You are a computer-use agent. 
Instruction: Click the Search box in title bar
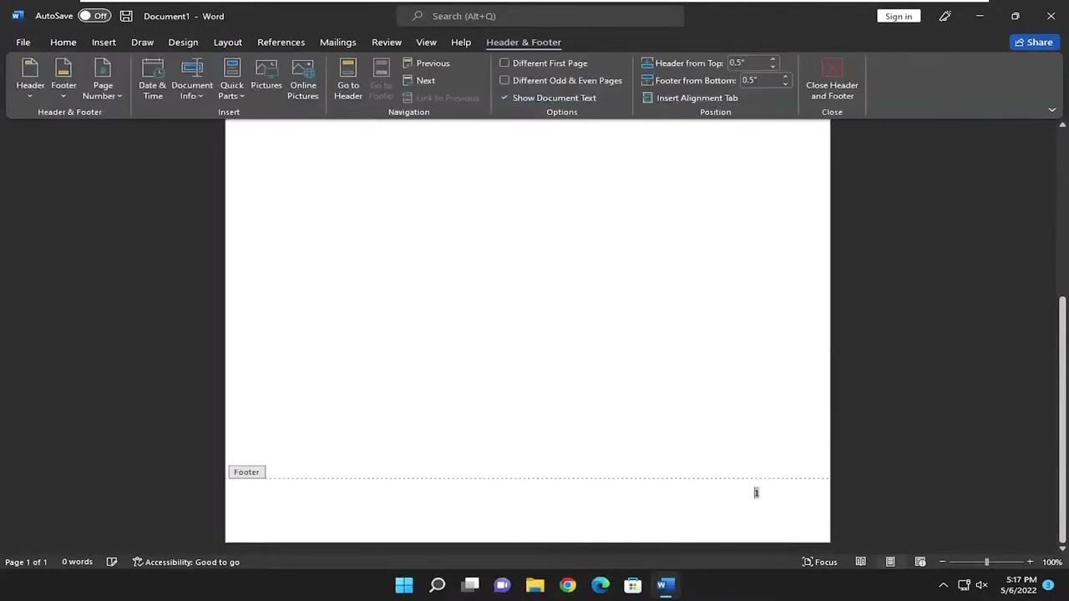click(x=540, y=16)
